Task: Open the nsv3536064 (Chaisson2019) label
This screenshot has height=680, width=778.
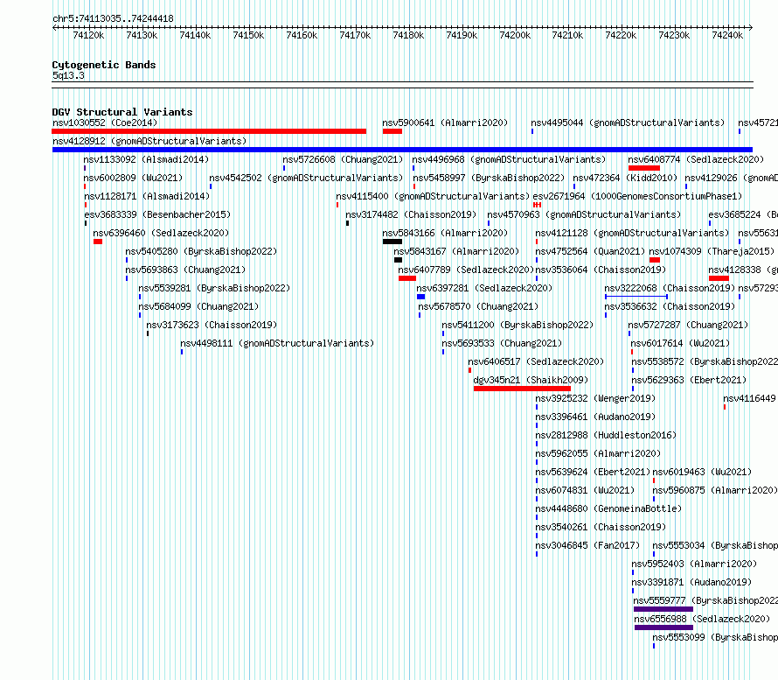Action: [x=601, y=270]
